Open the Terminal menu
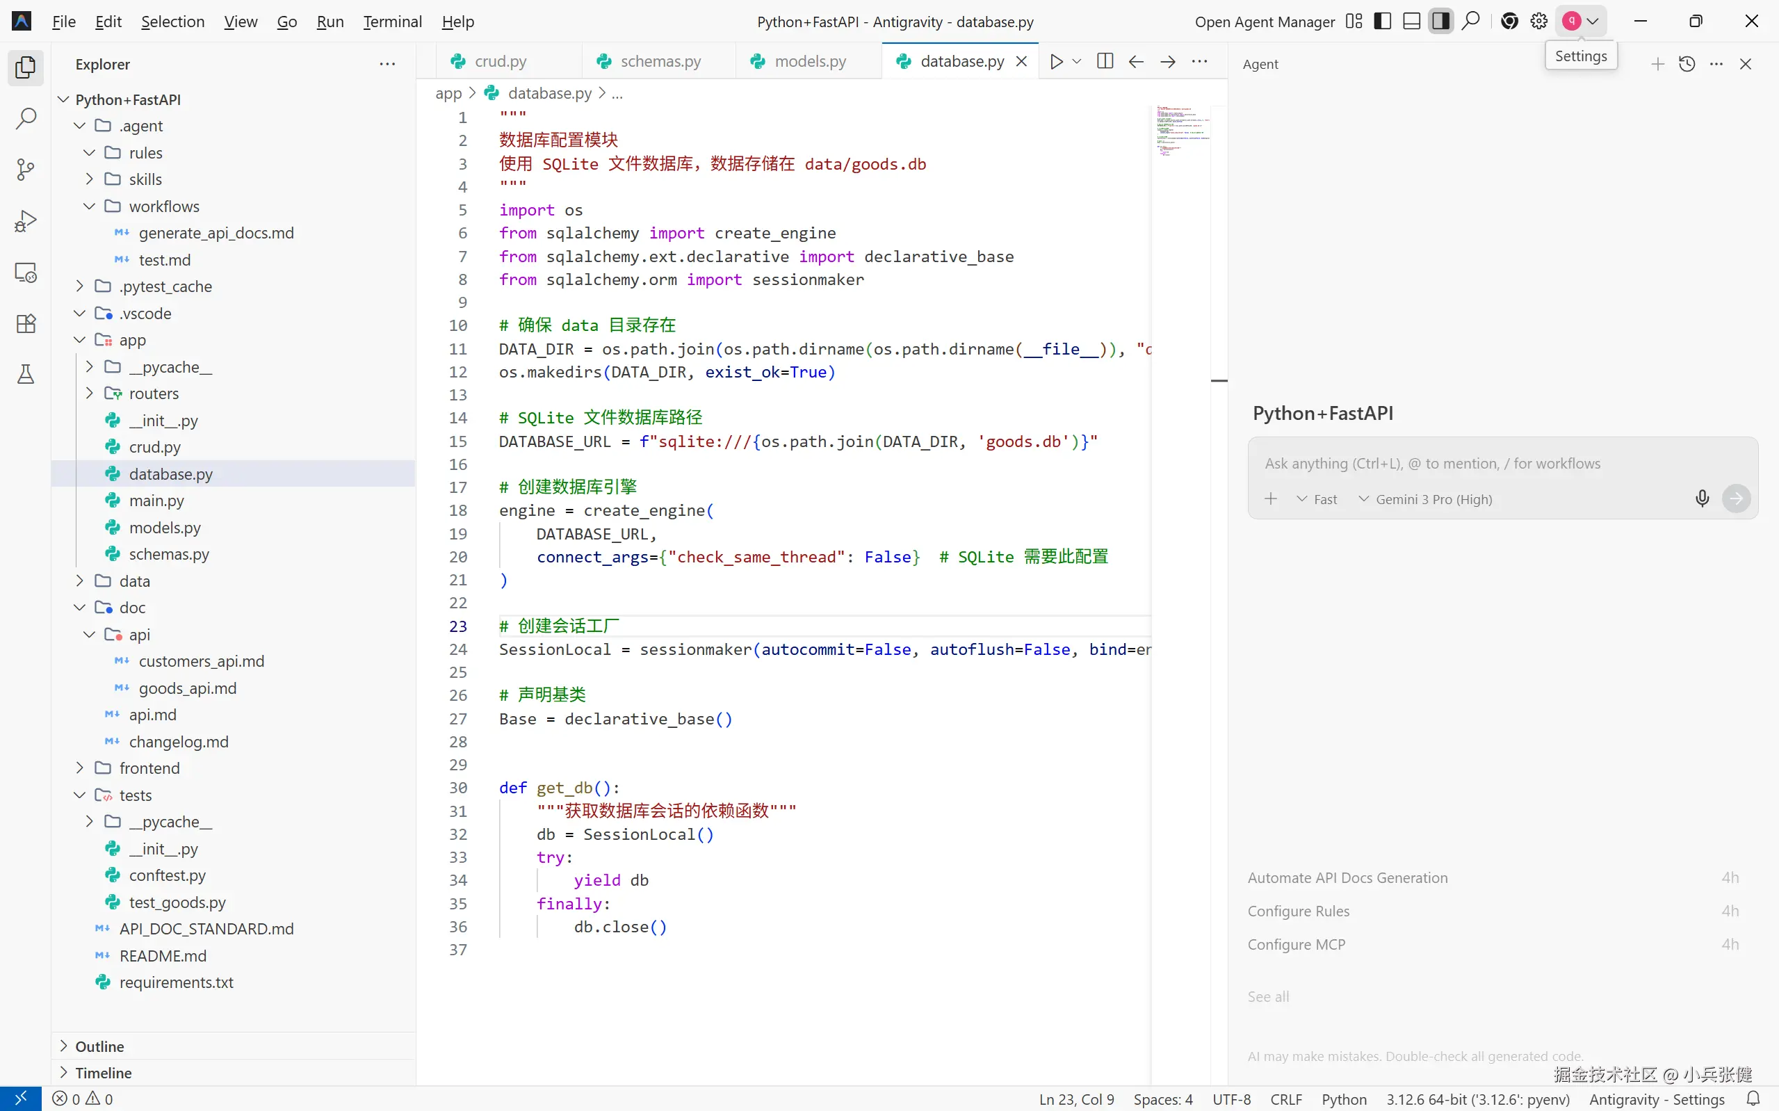This screenshot has width=1779, height=1111. click(x=392, y=22)
